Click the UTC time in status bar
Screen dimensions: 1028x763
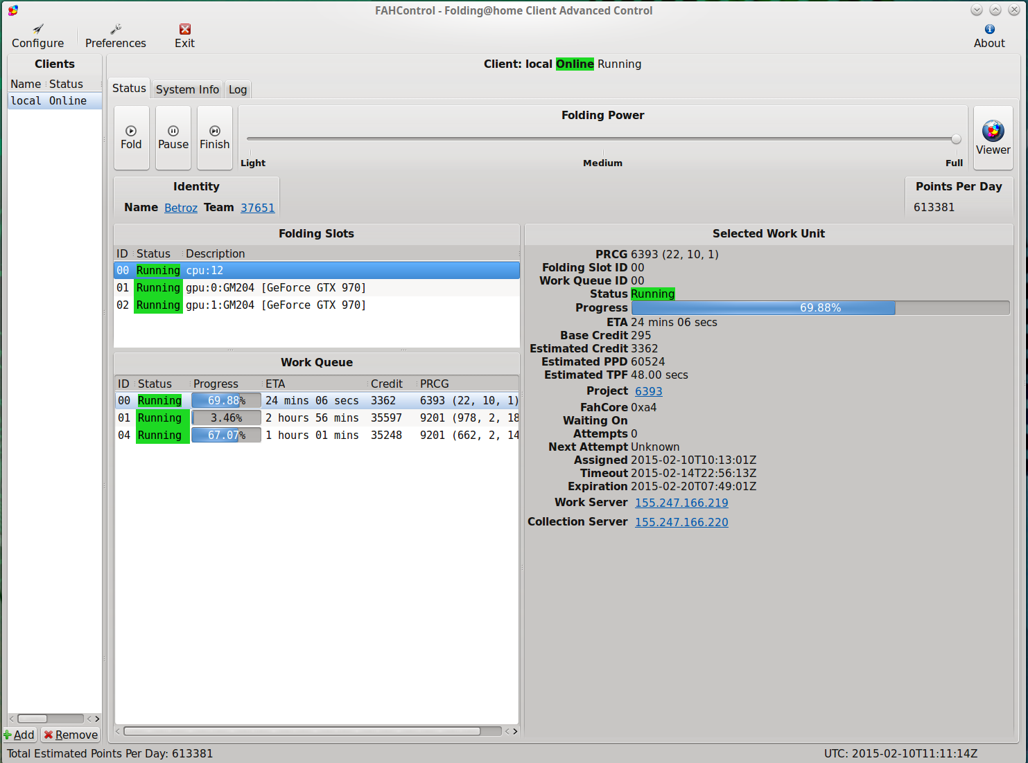pos(900,753)
